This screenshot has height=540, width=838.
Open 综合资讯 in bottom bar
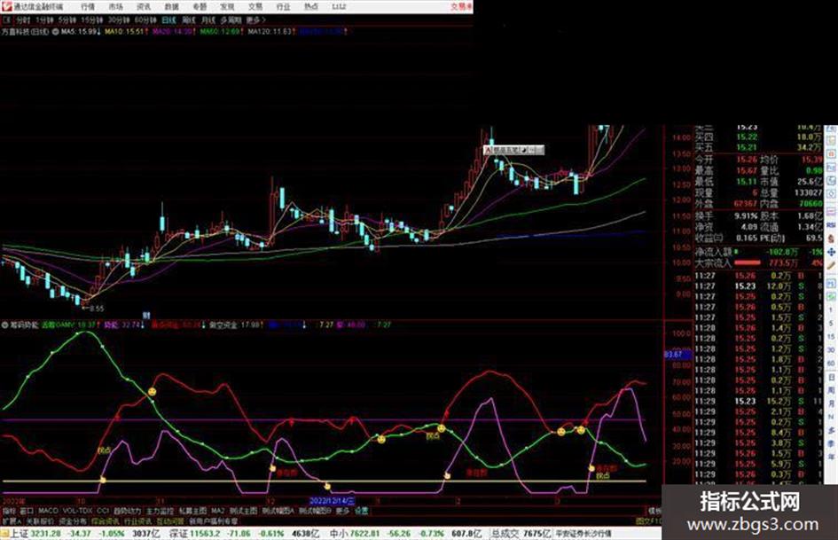[106, 520]
